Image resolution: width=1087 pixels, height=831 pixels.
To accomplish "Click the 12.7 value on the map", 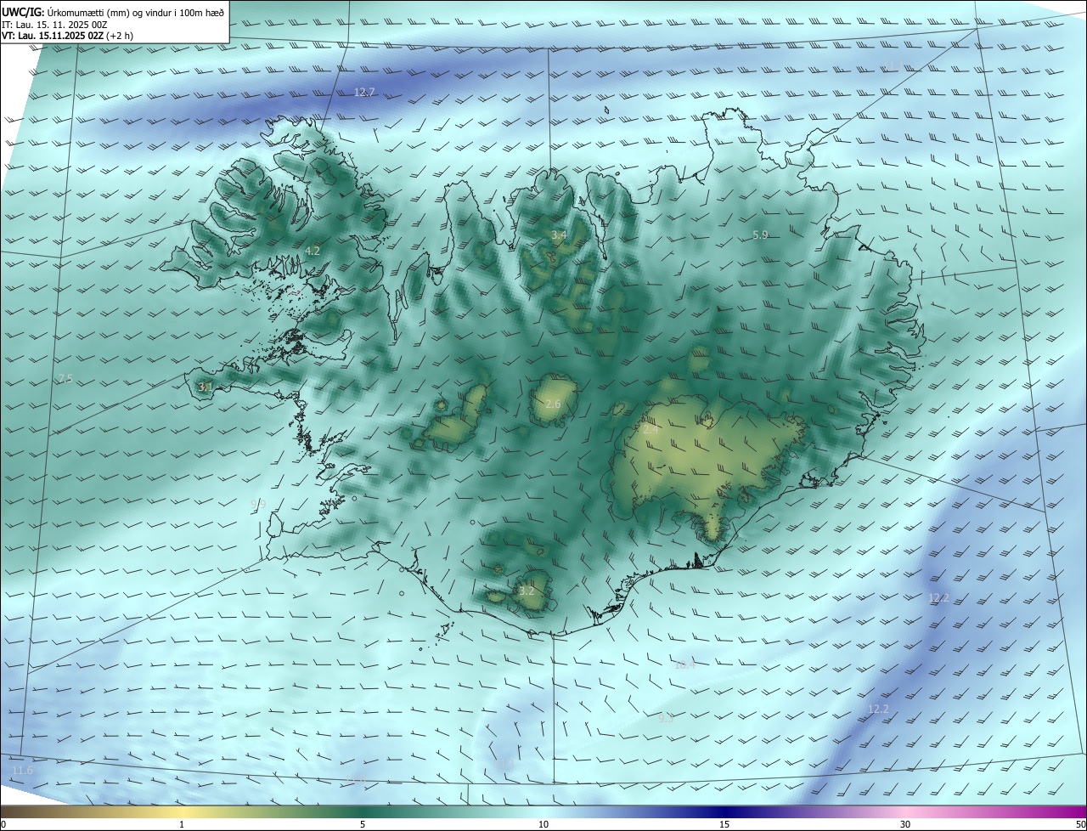I will pyautogui.click(x=364, y=92).
